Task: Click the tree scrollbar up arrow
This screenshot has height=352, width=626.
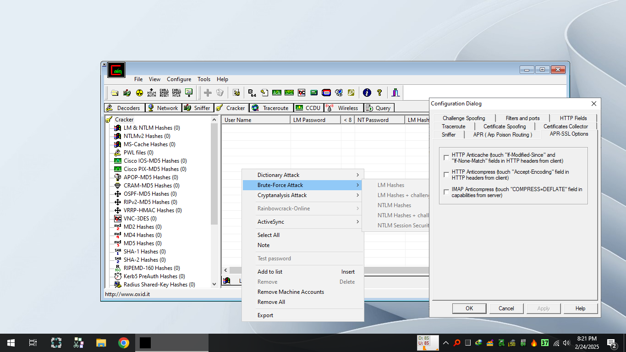Action: (x=214, y=119)
